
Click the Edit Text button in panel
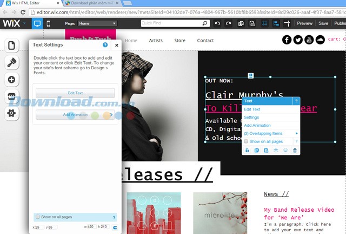pos(75,93)
